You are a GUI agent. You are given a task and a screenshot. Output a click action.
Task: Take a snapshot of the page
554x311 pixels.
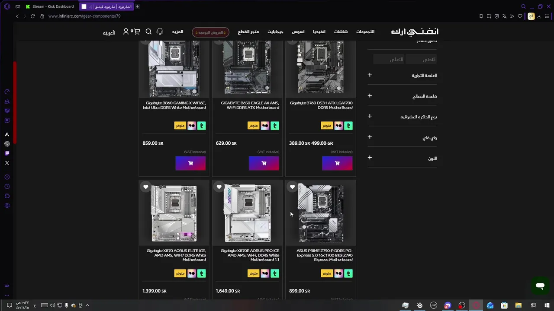[x=489, y=16]
